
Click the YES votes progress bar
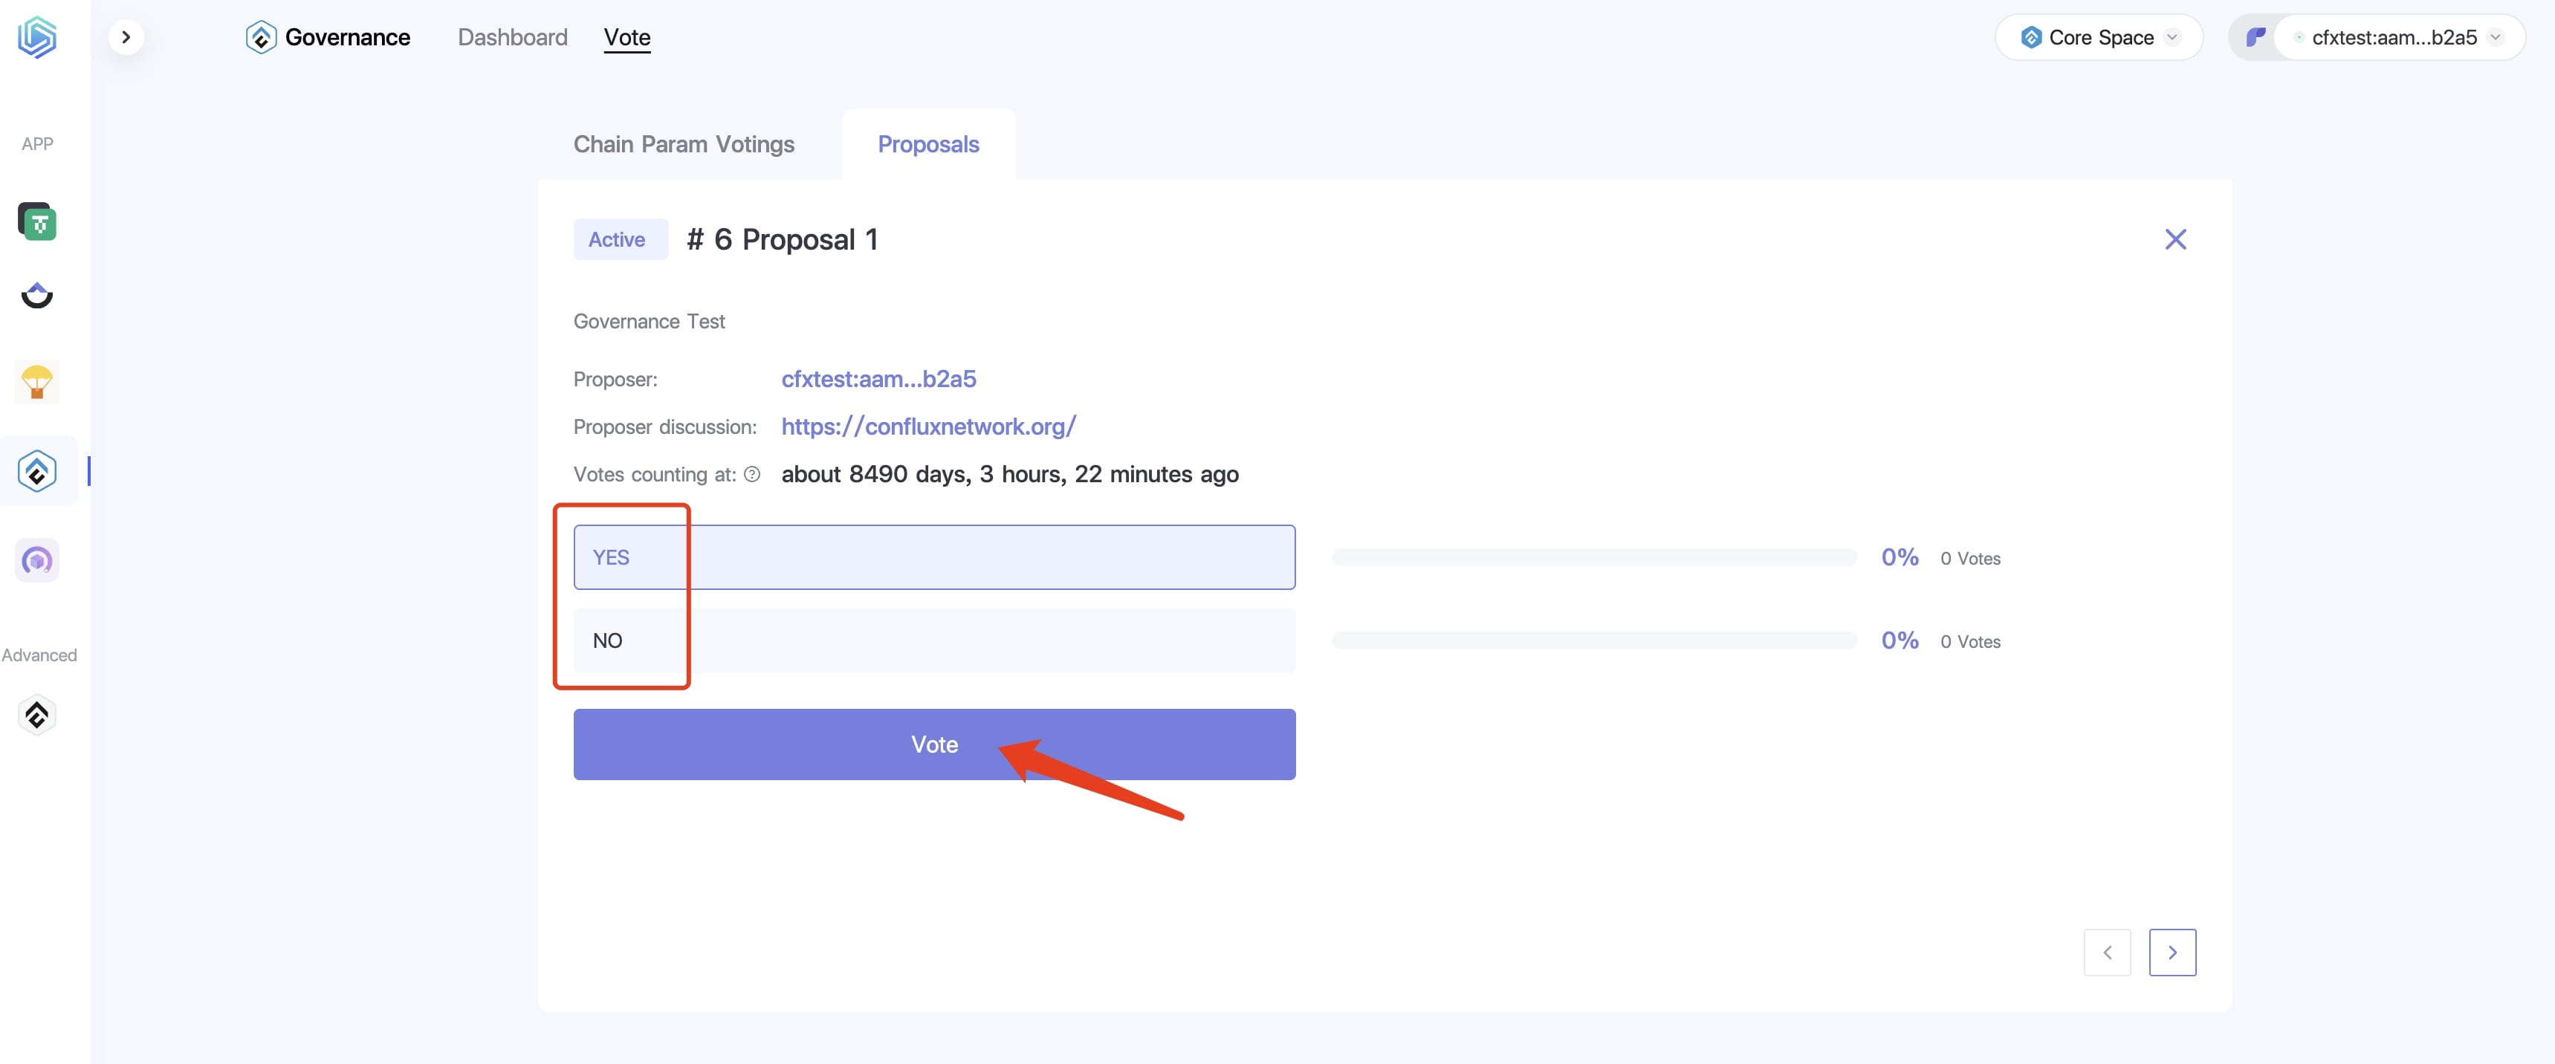[1594, 557]
